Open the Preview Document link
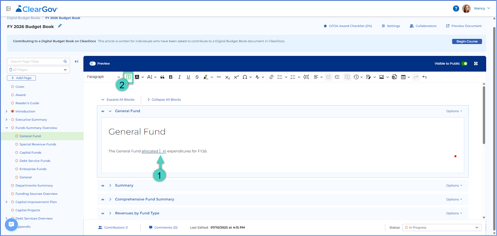497x236 pixels. point(464,26)
